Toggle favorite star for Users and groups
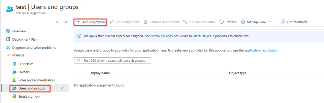Screen dimensions: 324x103 click(62, 88)
